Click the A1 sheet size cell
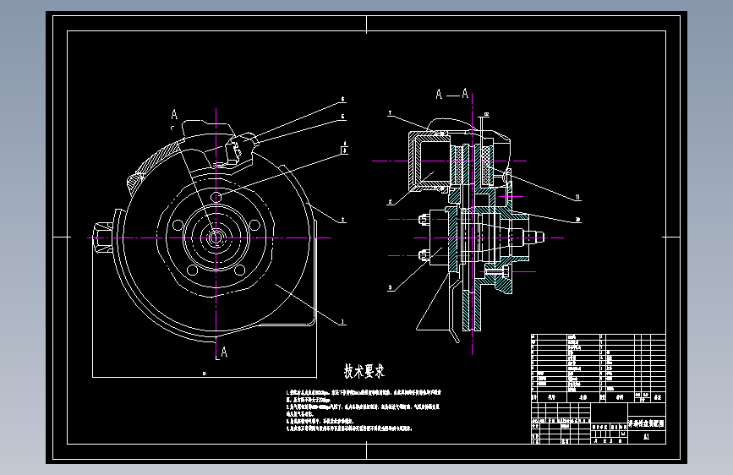The image size is (733, 475). [x=646, y=437]
